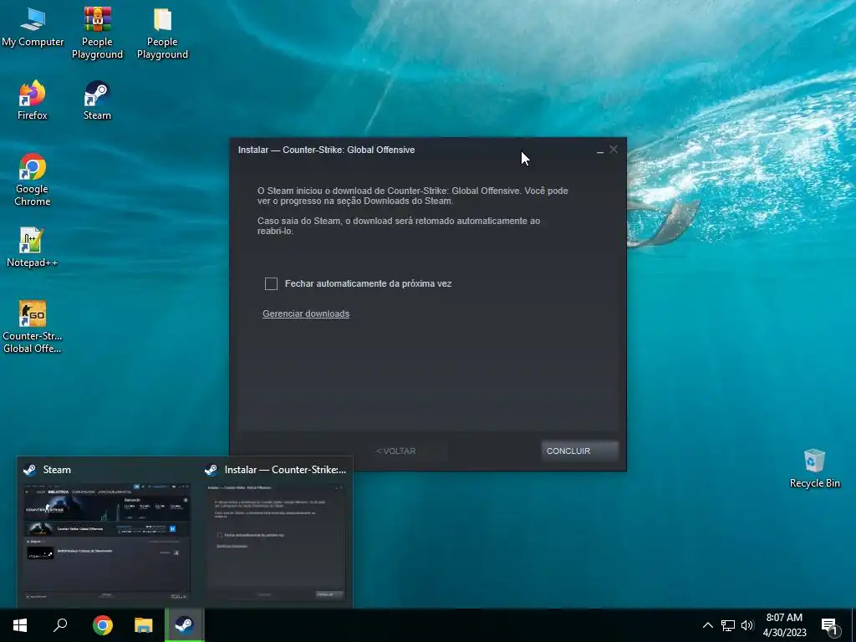Viewport: 856px width, 642px height.
Task: Launch the Counter-Strike Global Offensive desktop shortcut
Action: click(33, 327)
